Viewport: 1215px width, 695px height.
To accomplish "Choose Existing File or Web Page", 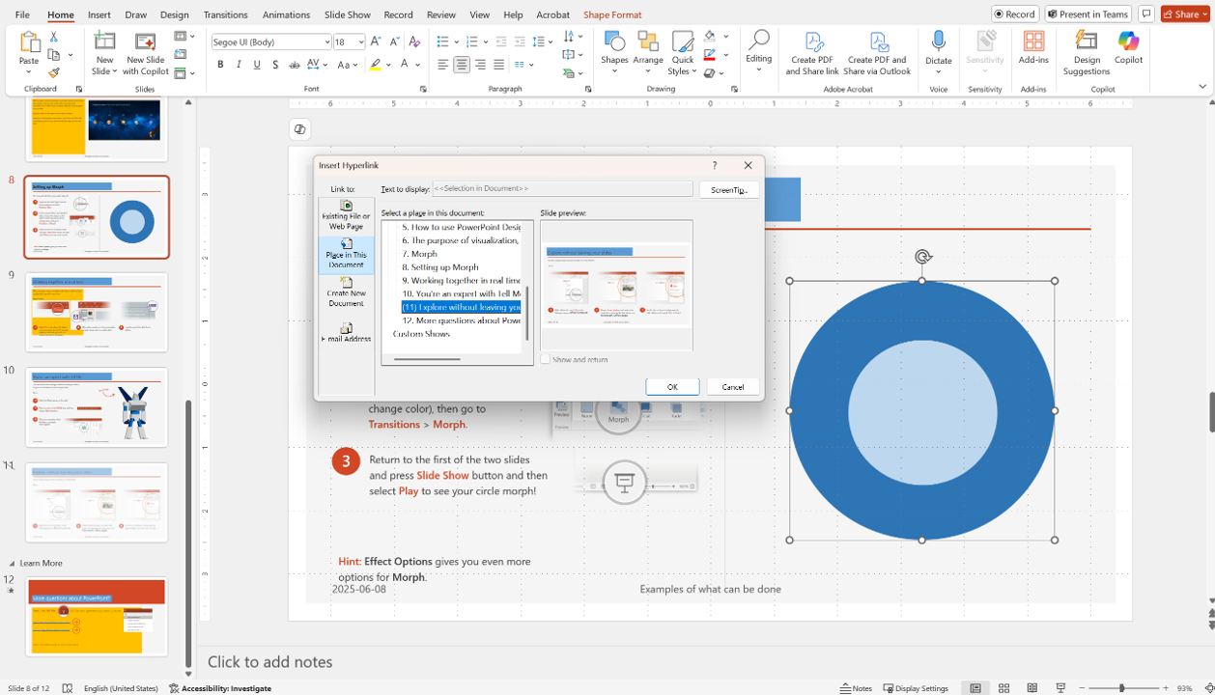I will tap(346, 215).
